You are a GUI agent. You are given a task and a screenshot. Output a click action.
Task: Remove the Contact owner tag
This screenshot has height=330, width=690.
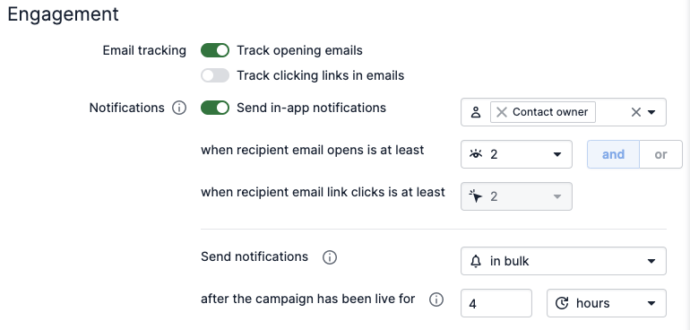502,112
